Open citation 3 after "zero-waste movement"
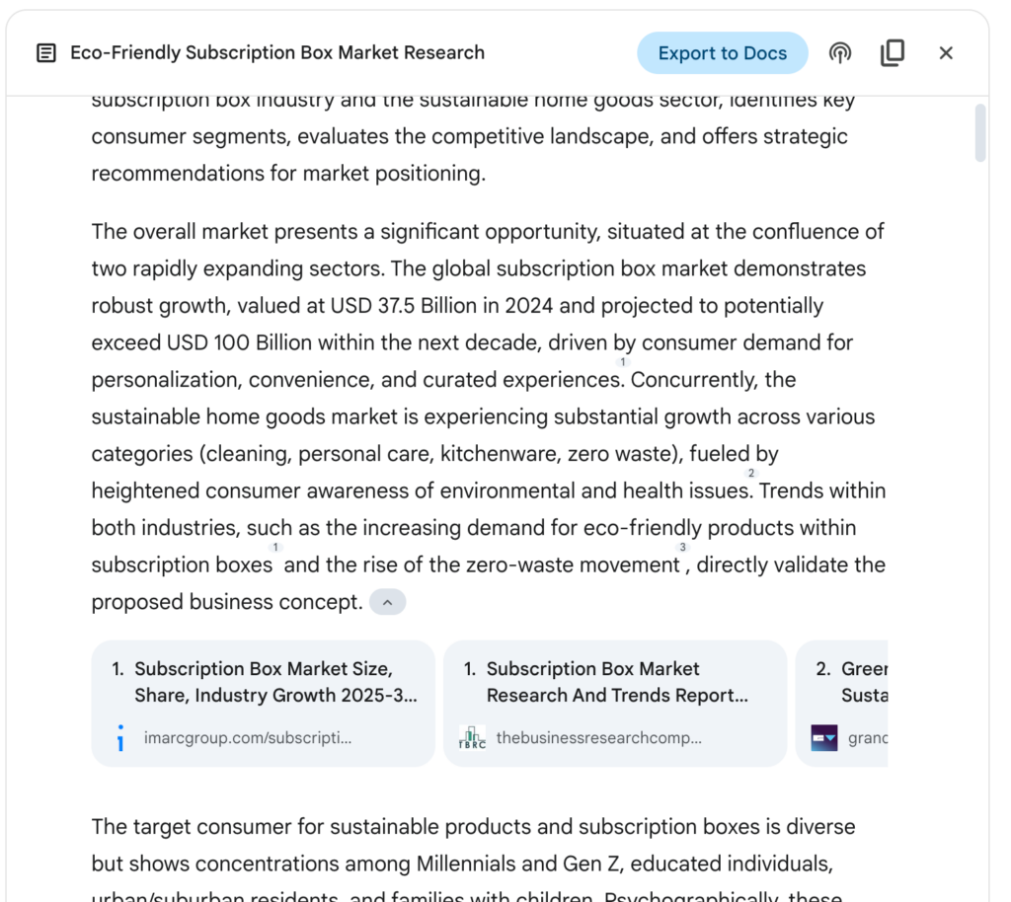 [681, 548]
